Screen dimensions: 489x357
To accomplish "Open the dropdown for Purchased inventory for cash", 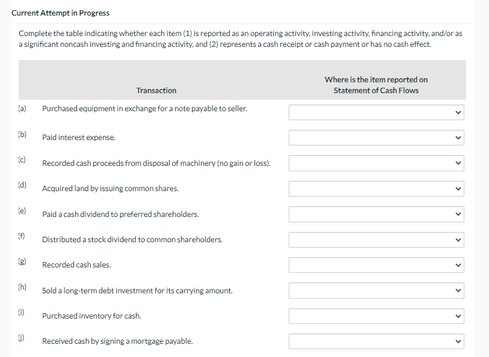I will tap(376, 316).
